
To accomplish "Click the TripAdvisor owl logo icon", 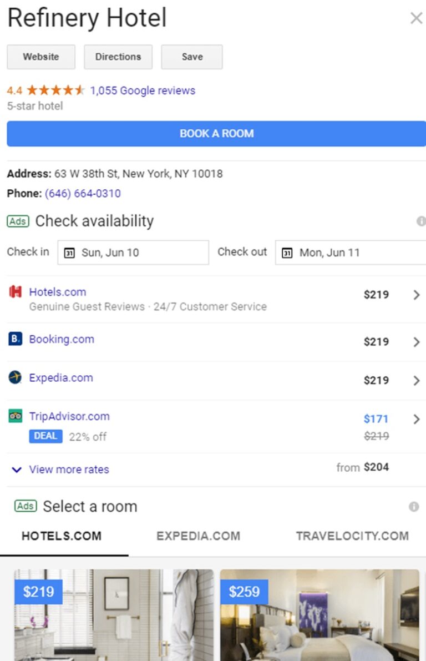I will coord(16,416).
